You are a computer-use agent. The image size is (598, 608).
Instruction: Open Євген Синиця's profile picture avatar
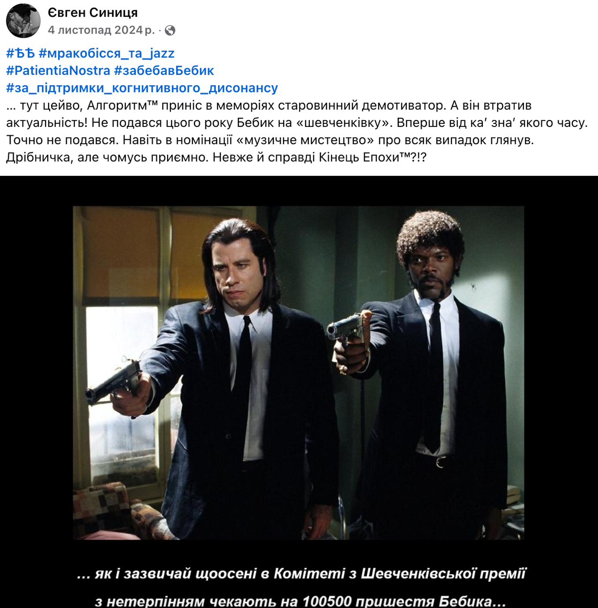coord(23,20)
